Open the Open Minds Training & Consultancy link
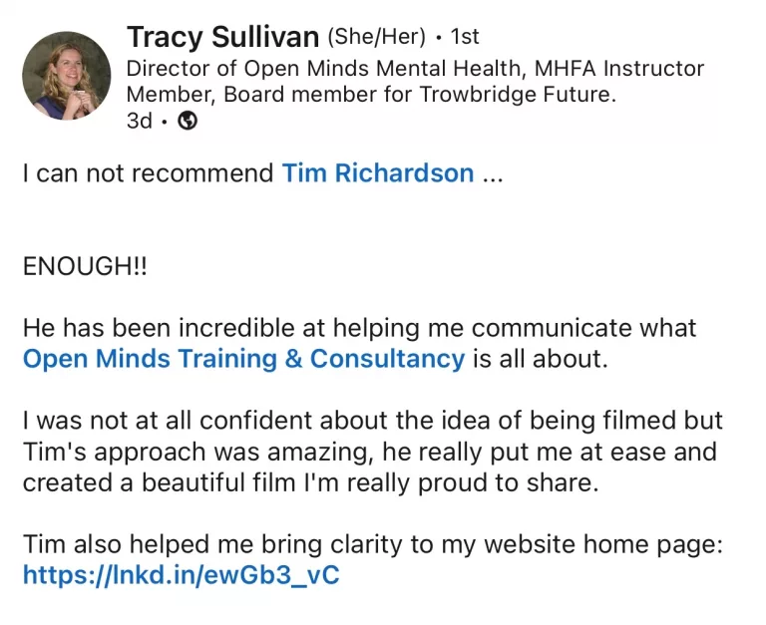 [x=243, y=359]
